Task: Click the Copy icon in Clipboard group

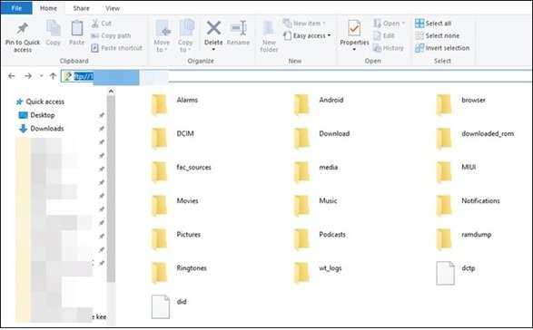Action: (53, 28)
